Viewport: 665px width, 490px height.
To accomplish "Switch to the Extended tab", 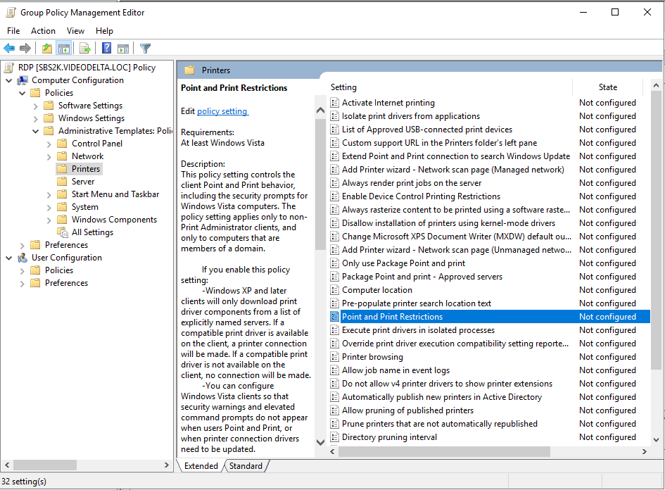I will (x=201, y=466).
